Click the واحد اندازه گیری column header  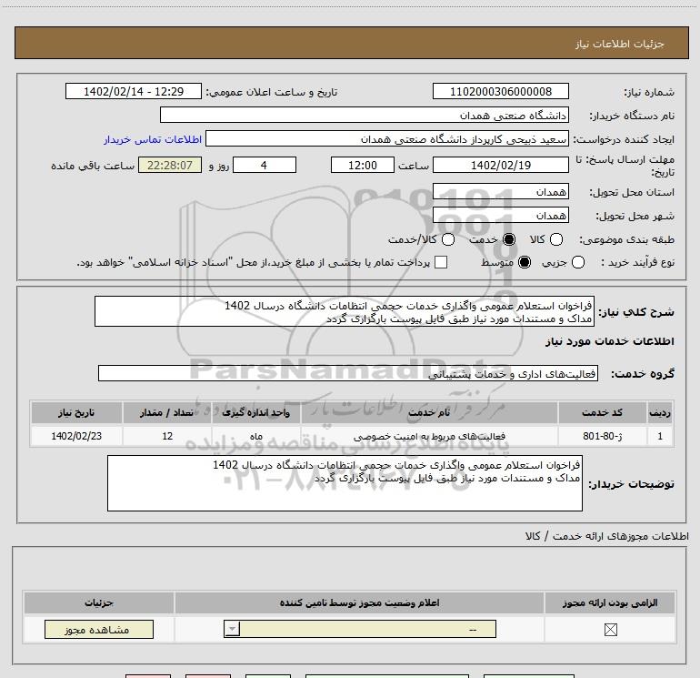[x=255, y=412]
